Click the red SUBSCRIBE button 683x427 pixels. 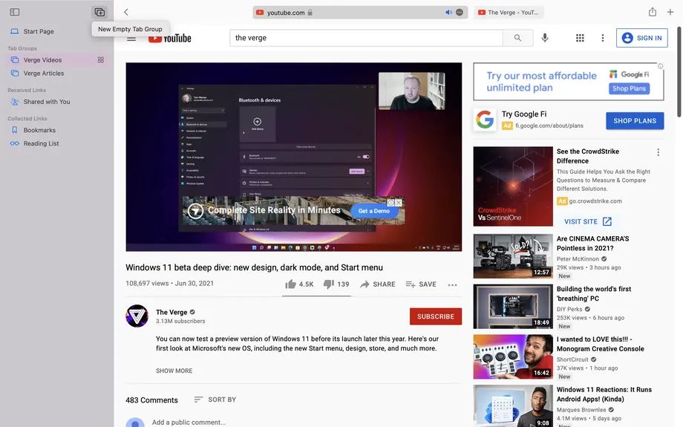pyautogui.click(x=435, y=316)
